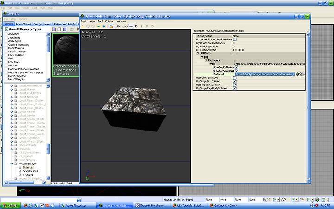The height and width of the screenshot is (209, 334).
Task: Click the realtime lock icon in mesh toolbar
Action: (x=111, y=26)
